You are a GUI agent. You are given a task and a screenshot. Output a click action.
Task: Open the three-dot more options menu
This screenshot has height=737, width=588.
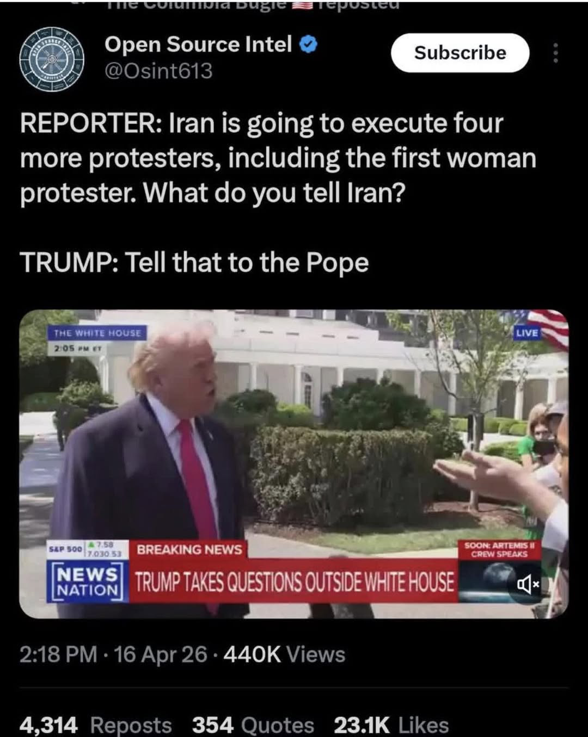tap(555, 53)
